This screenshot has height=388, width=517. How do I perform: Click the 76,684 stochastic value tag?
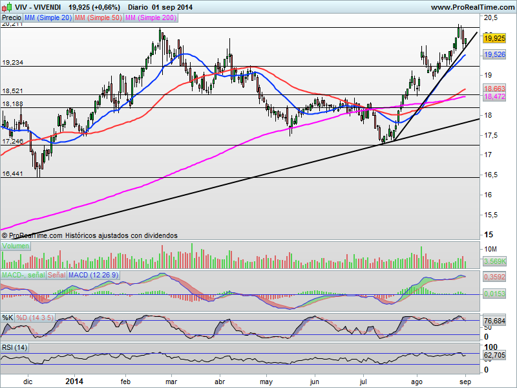click(494, 321)
